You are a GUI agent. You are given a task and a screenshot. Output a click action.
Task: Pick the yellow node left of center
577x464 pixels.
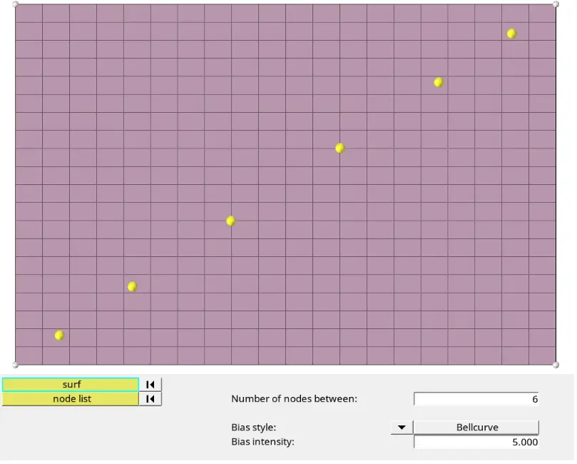pyautogui.click(x=232, y=222)
